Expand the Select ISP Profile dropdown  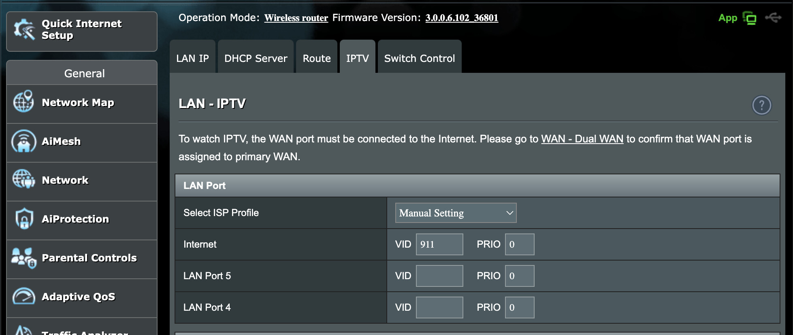coord(456,213)
